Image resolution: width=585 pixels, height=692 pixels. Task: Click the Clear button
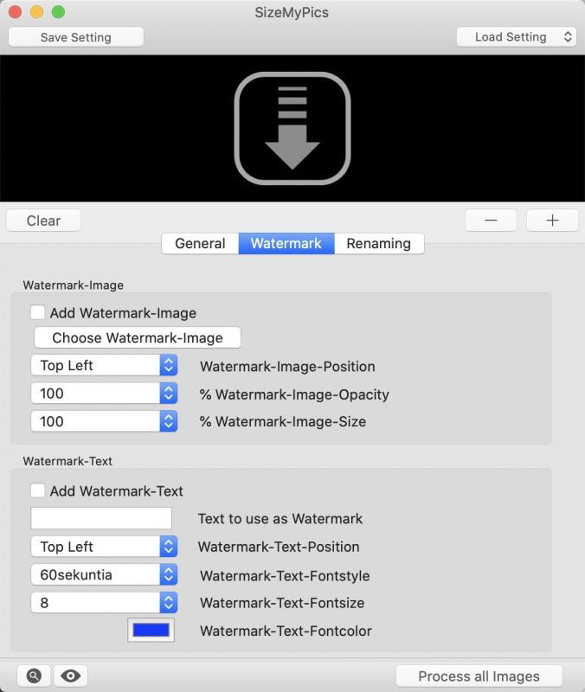(x=44, y=221)
